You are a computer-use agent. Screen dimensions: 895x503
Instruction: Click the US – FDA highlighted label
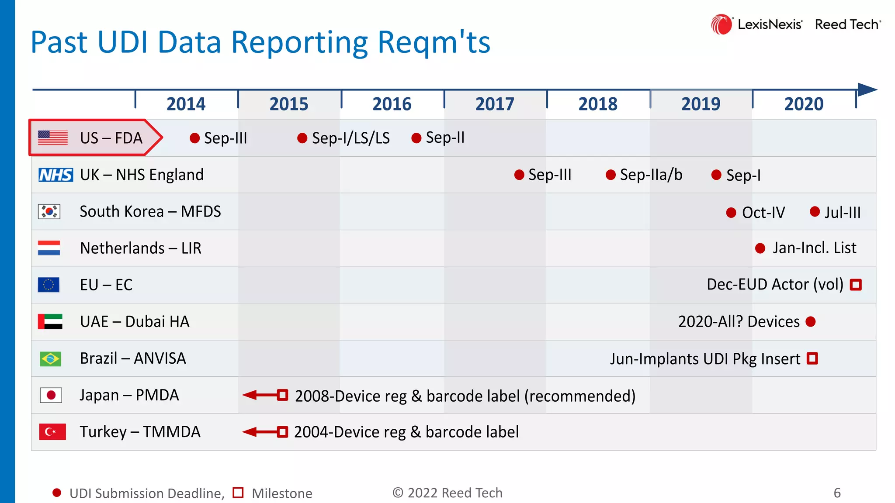pos(111,138)
